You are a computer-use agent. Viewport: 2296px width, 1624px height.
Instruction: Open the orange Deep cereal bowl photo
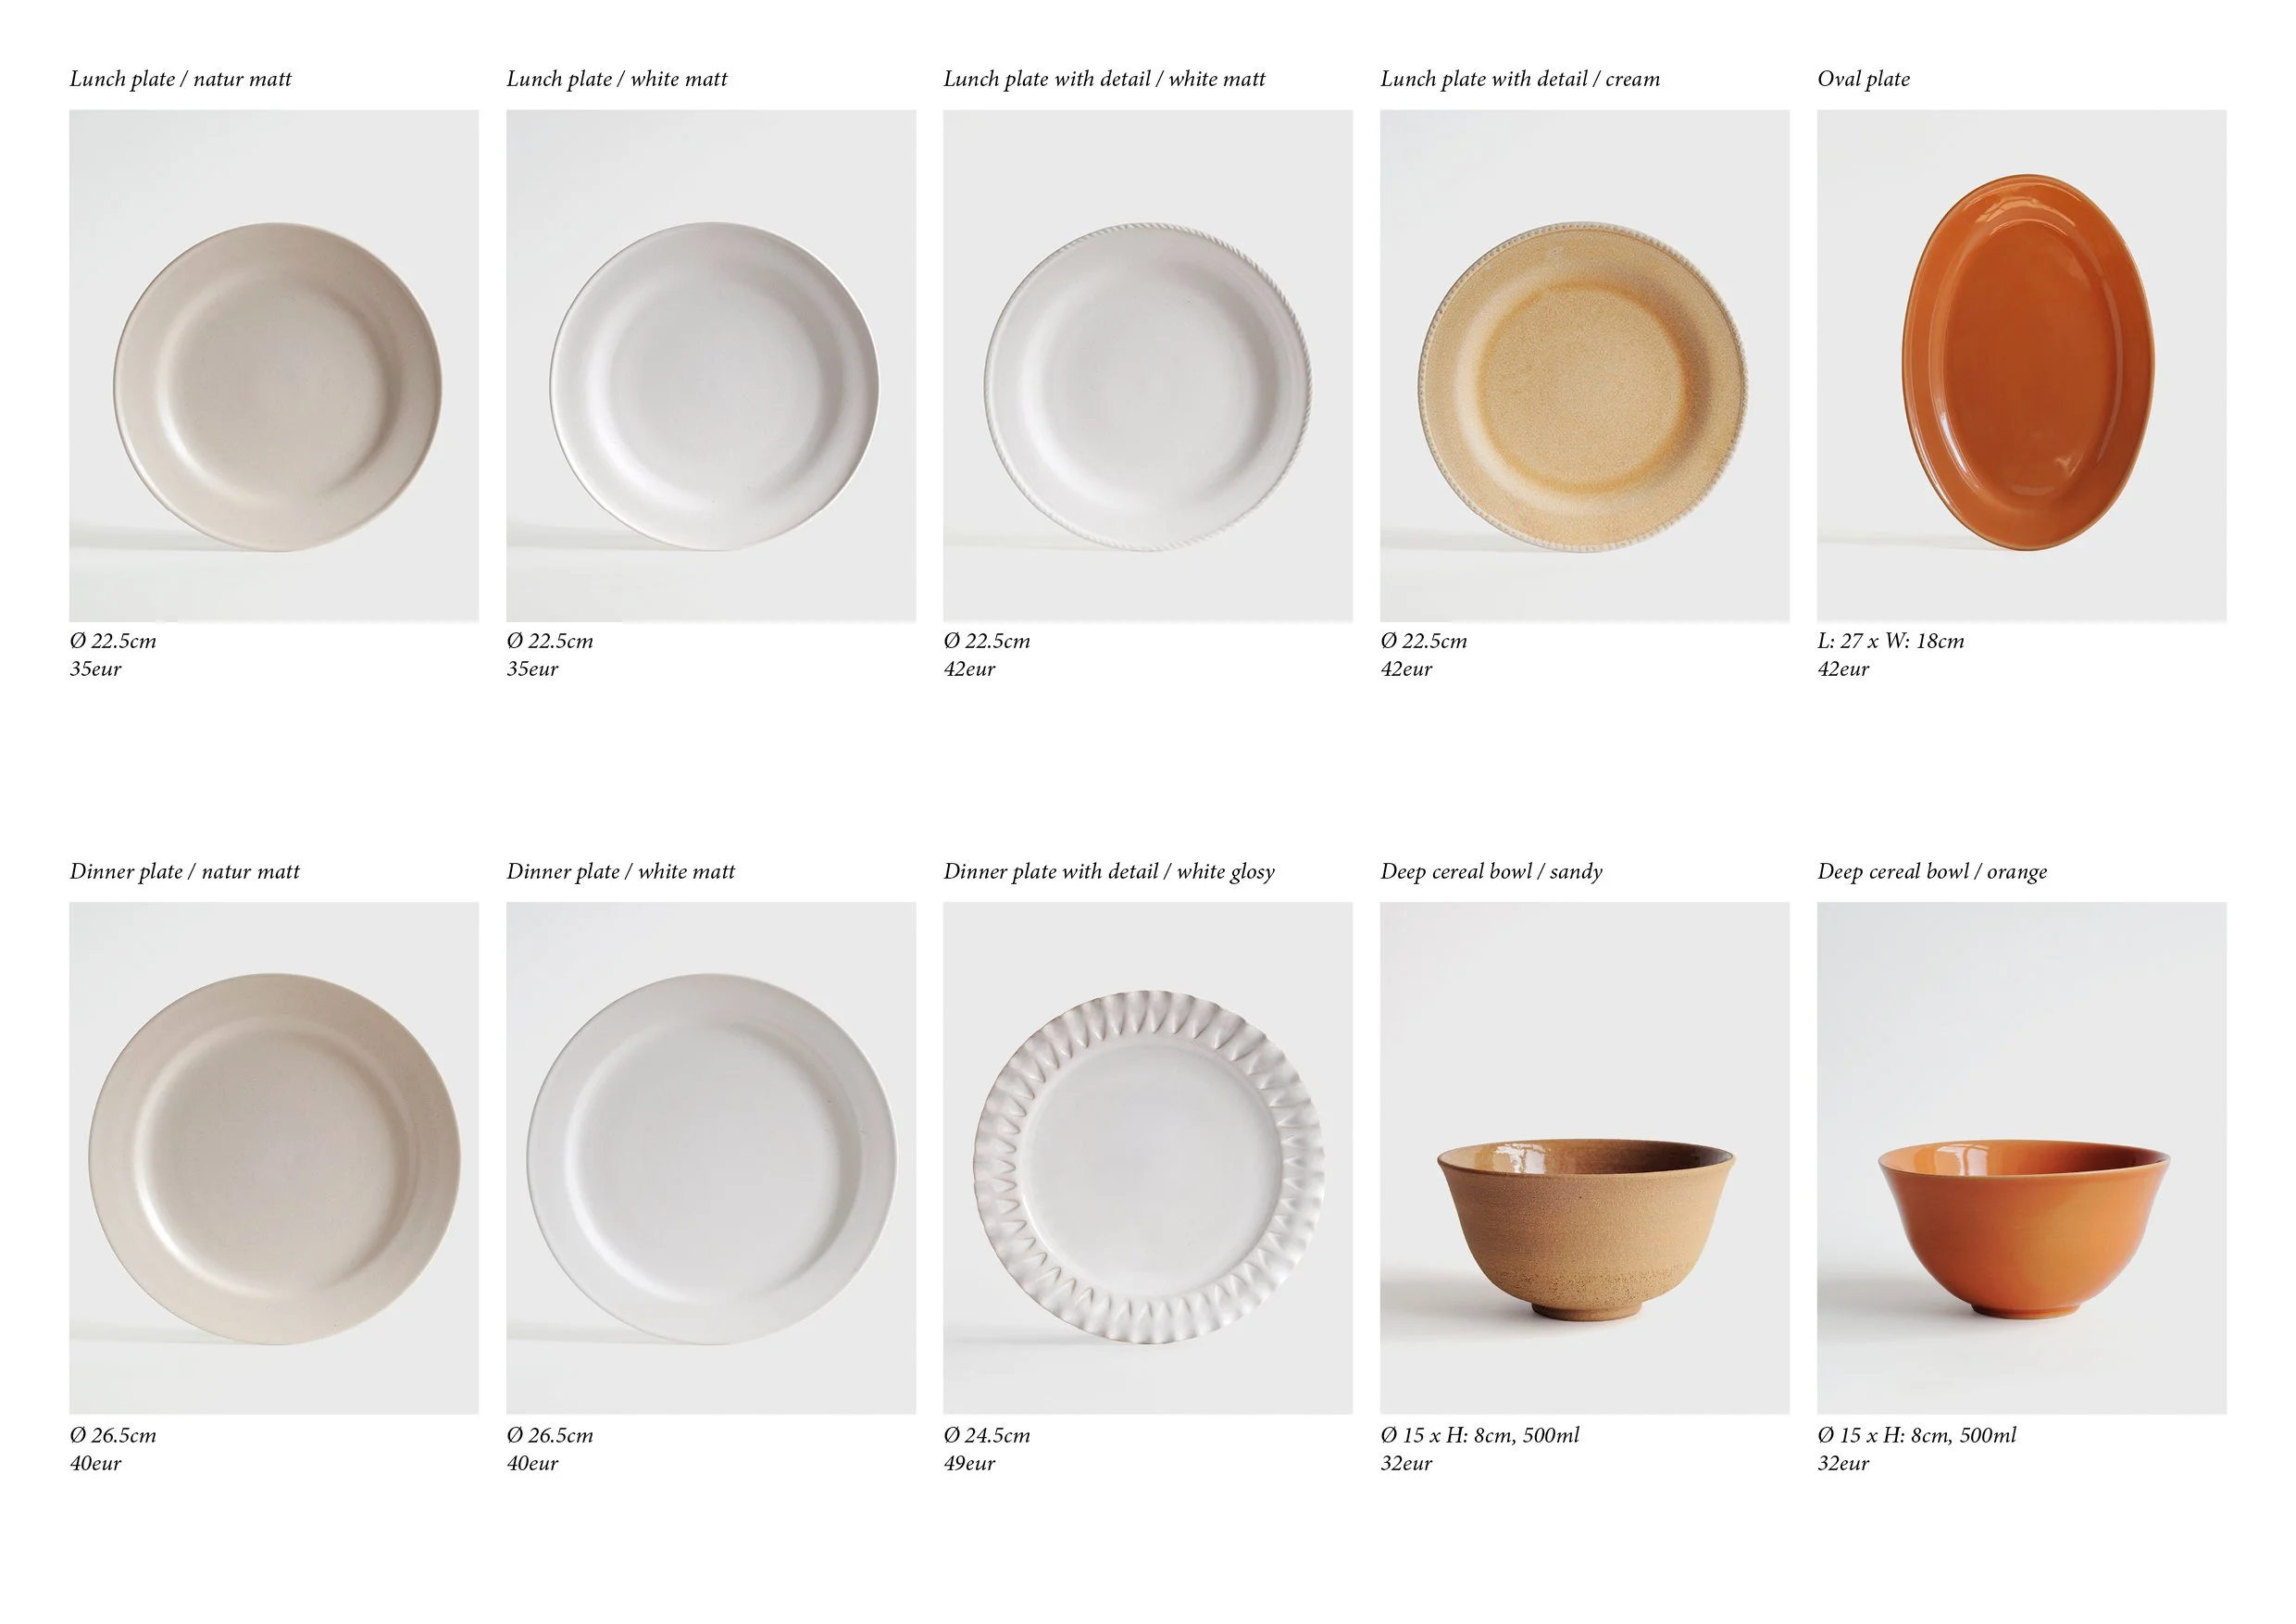point(2022,1158)
